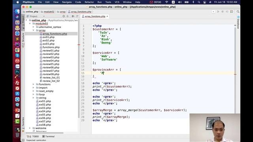Viewport: 253px width, 142px height.
Task: Expand the functions folder
Action: click(33, 84)
